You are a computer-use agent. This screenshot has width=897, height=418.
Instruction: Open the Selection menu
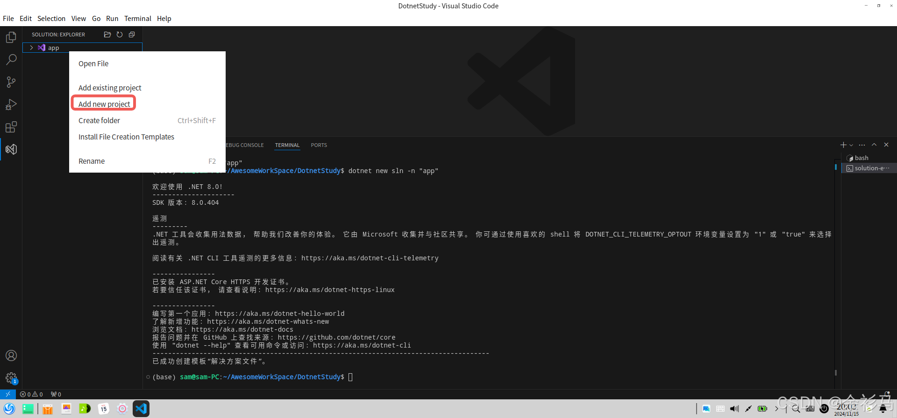(51, 19)
